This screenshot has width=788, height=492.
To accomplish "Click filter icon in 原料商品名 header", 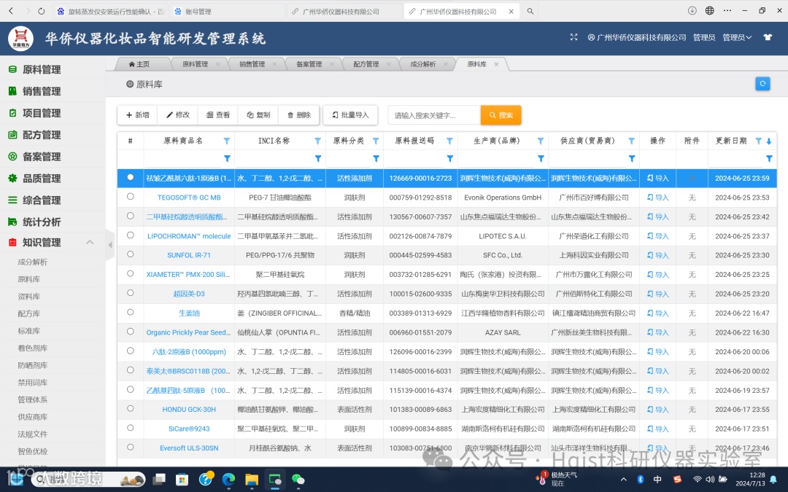I will coord(227,141).
